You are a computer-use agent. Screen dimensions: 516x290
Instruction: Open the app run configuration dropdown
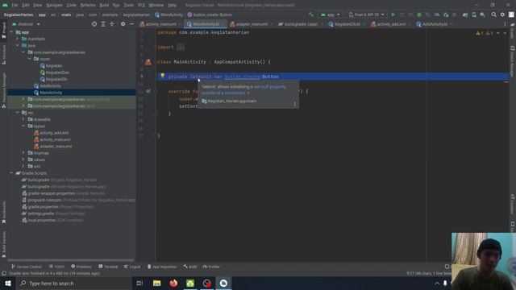click(330, 14)
